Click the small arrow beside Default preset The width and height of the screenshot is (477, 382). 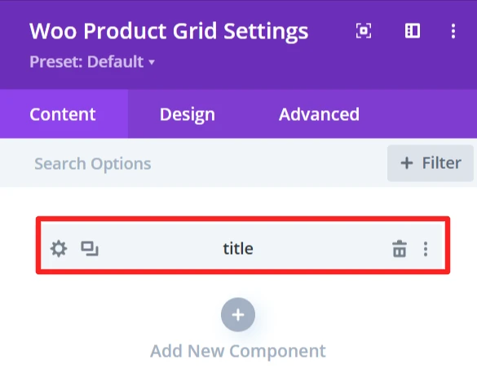coord(152,63)
